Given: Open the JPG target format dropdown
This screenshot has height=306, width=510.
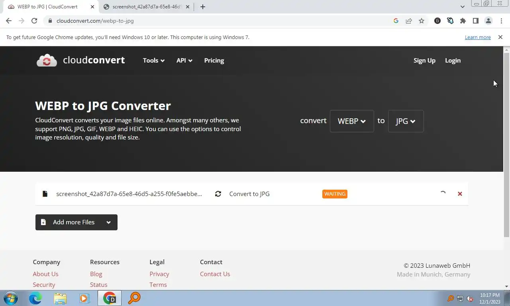Looking at the screenshot, I should coord(406,121).
